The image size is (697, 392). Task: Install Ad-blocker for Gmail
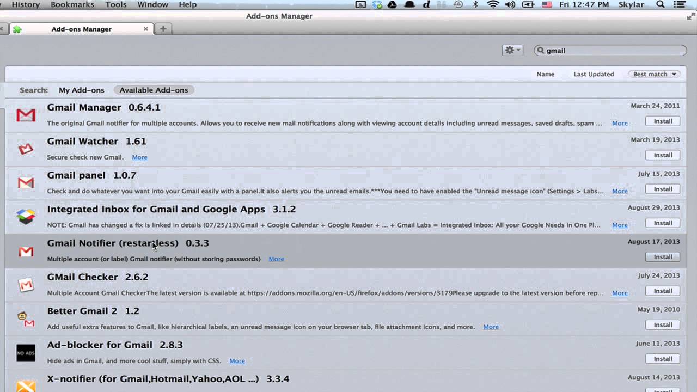[663, 359]
